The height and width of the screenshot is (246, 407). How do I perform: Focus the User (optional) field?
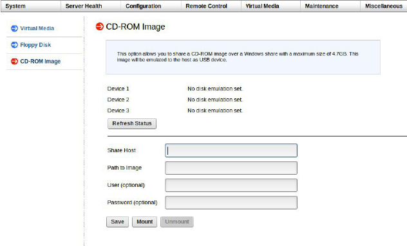[x=231, y=185]
